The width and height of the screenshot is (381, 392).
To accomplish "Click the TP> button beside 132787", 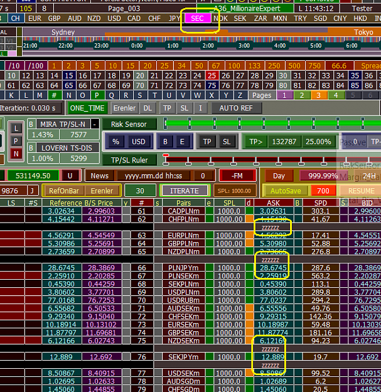I will [255, 142].
